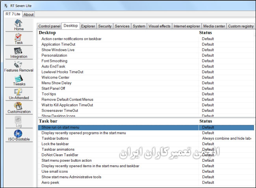Image resolution: width=256 pixels, height=188 pixels.
Task: Select the Desktop tab
Action: [x=70, y=26]
